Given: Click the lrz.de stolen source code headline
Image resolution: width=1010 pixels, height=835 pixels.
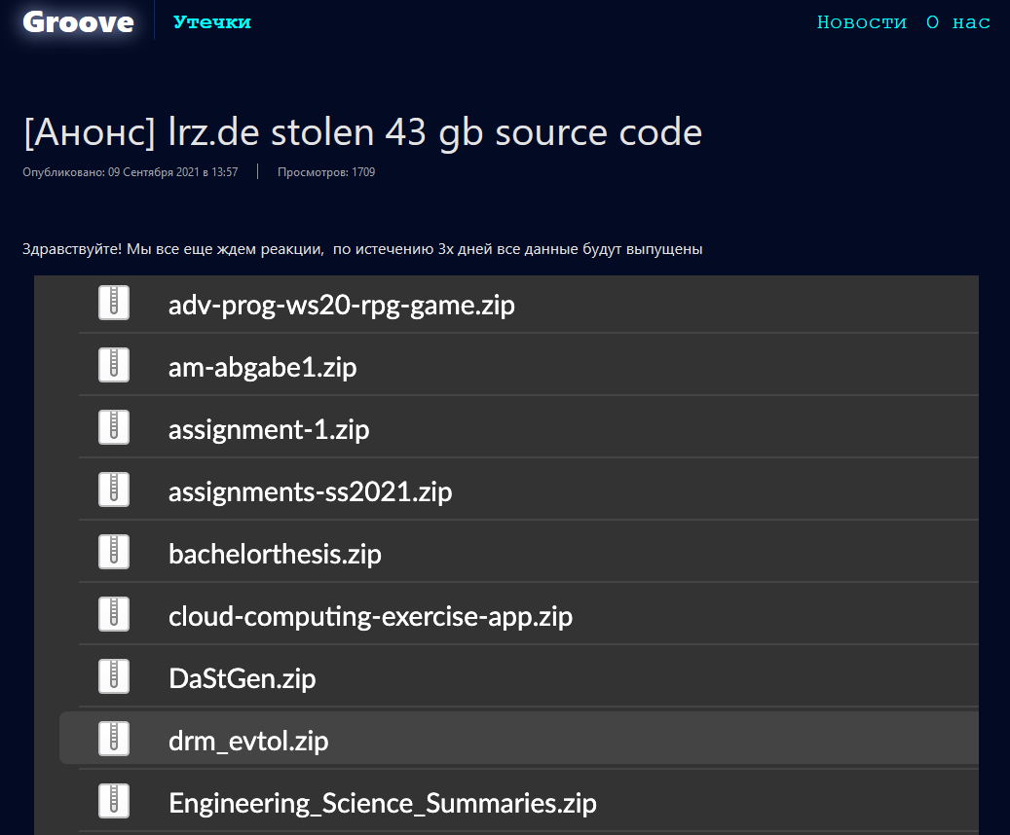Looking at the screenshot, I should click(362, 132).
